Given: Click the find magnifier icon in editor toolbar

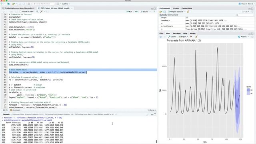Looking at the screenshot, I should pos(37,12).
